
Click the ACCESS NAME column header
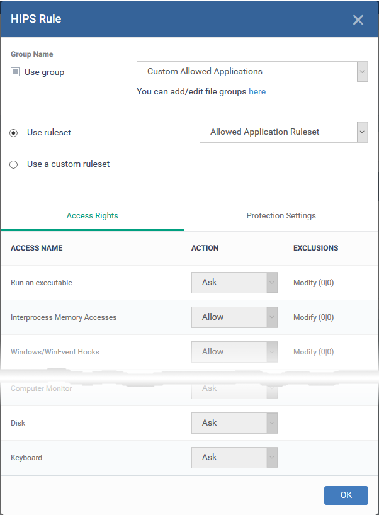[x=37, y=248]
